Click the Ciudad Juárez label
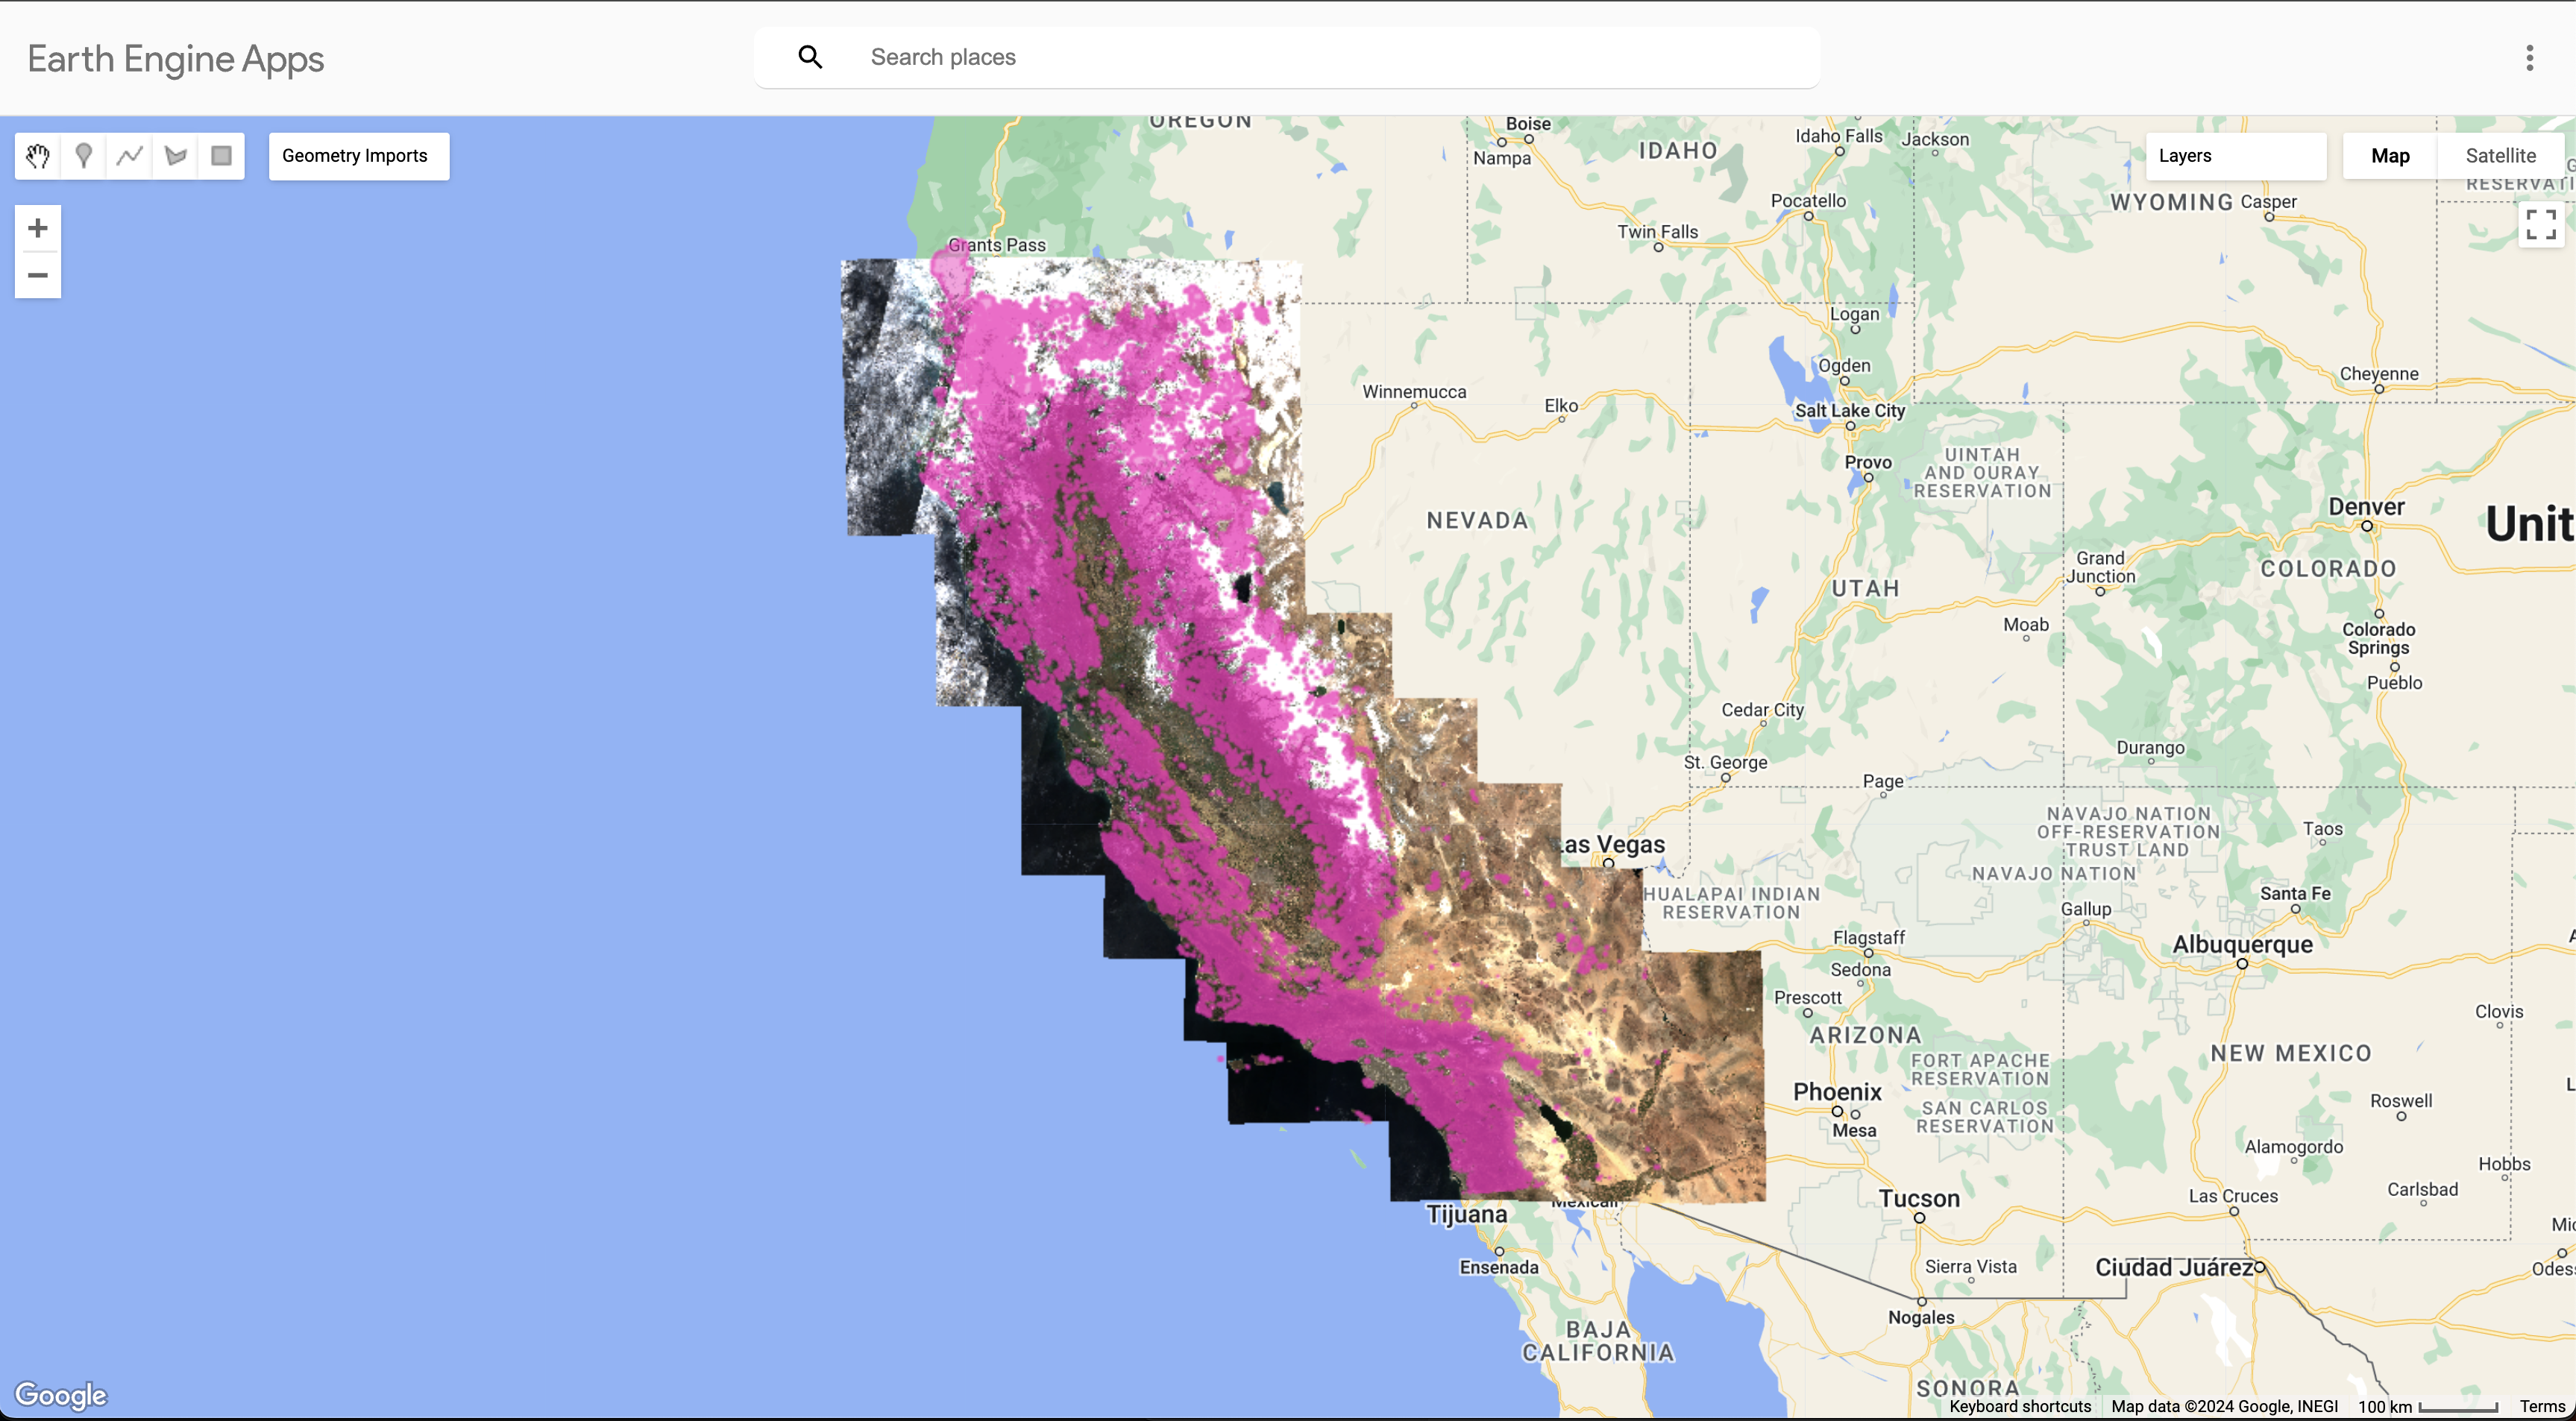Image resolution: width=2576 pixels, height=1421 pixels. pos(2175,1268)
